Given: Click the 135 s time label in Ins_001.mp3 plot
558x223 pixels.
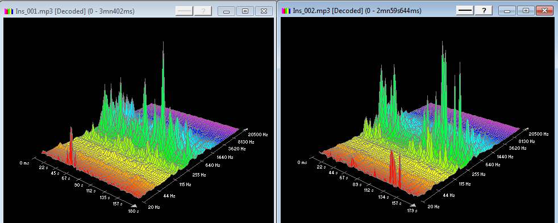Looking at the screenshot, I should click(105, 198).
